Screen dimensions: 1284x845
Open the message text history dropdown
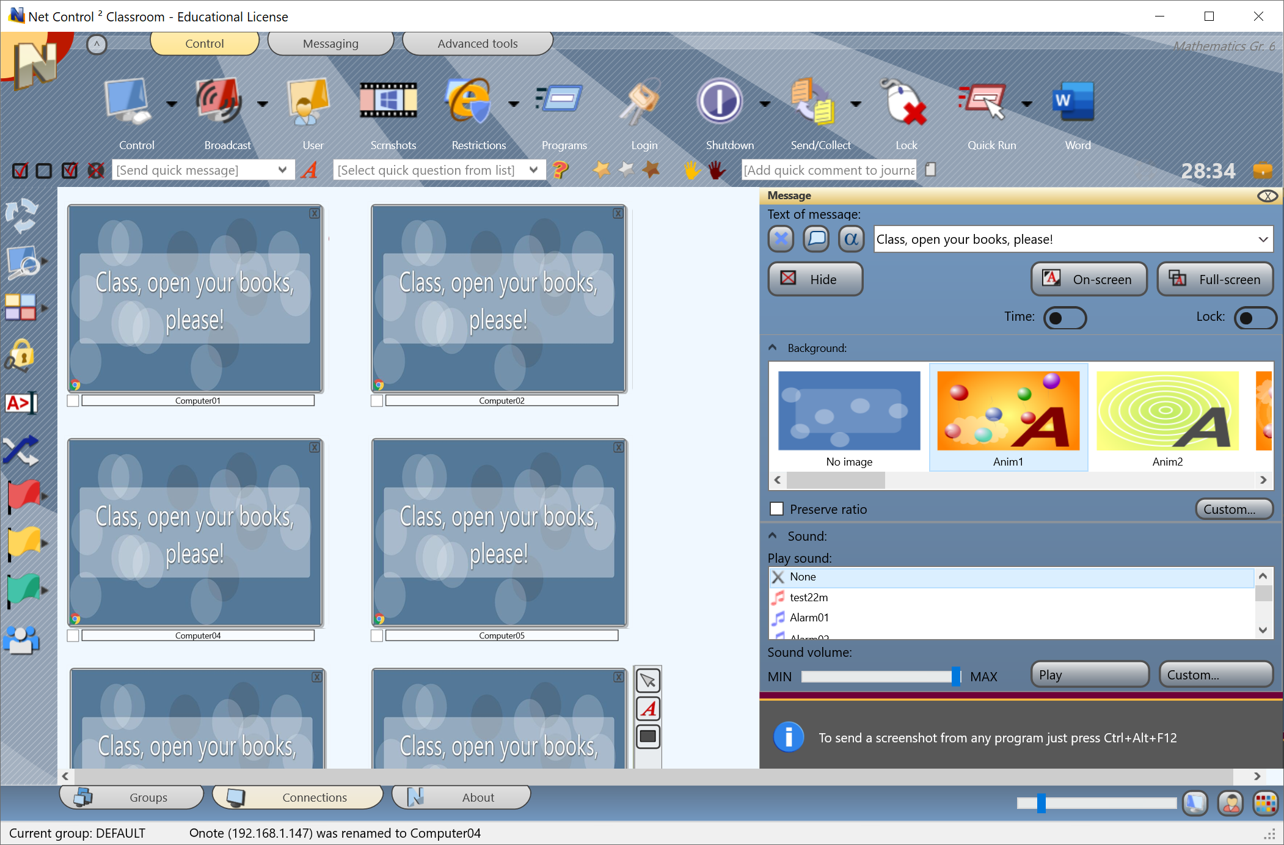[x=1263, y=240]
